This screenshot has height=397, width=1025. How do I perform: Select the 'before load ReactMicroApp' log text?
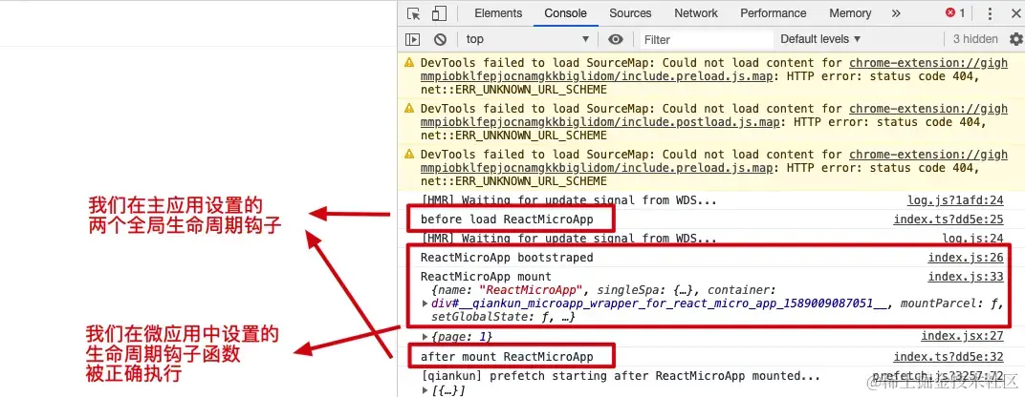tap(507, 219)
